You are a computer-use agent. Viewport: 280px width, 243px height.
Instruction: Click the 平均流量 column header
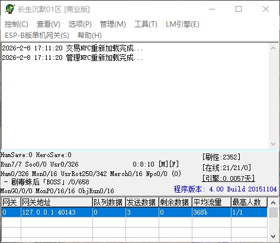211,202
